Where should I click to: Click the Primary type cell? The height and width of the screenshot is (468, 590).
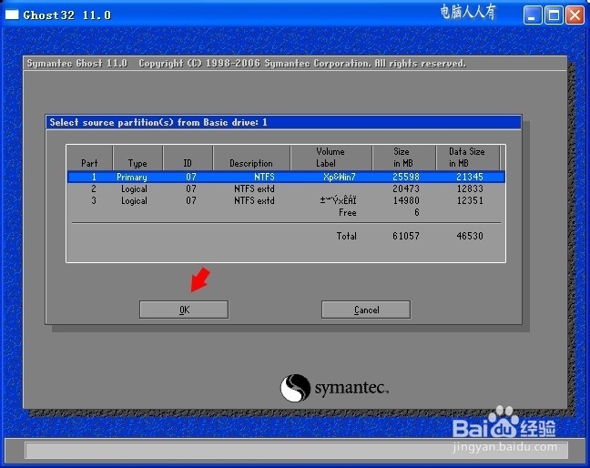[x=132, y=177]
